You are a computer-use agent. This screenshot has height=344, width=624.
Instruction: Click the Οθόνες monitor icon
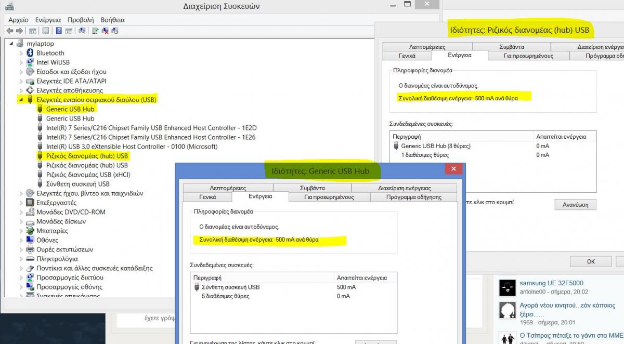click(x=30, y=240)
